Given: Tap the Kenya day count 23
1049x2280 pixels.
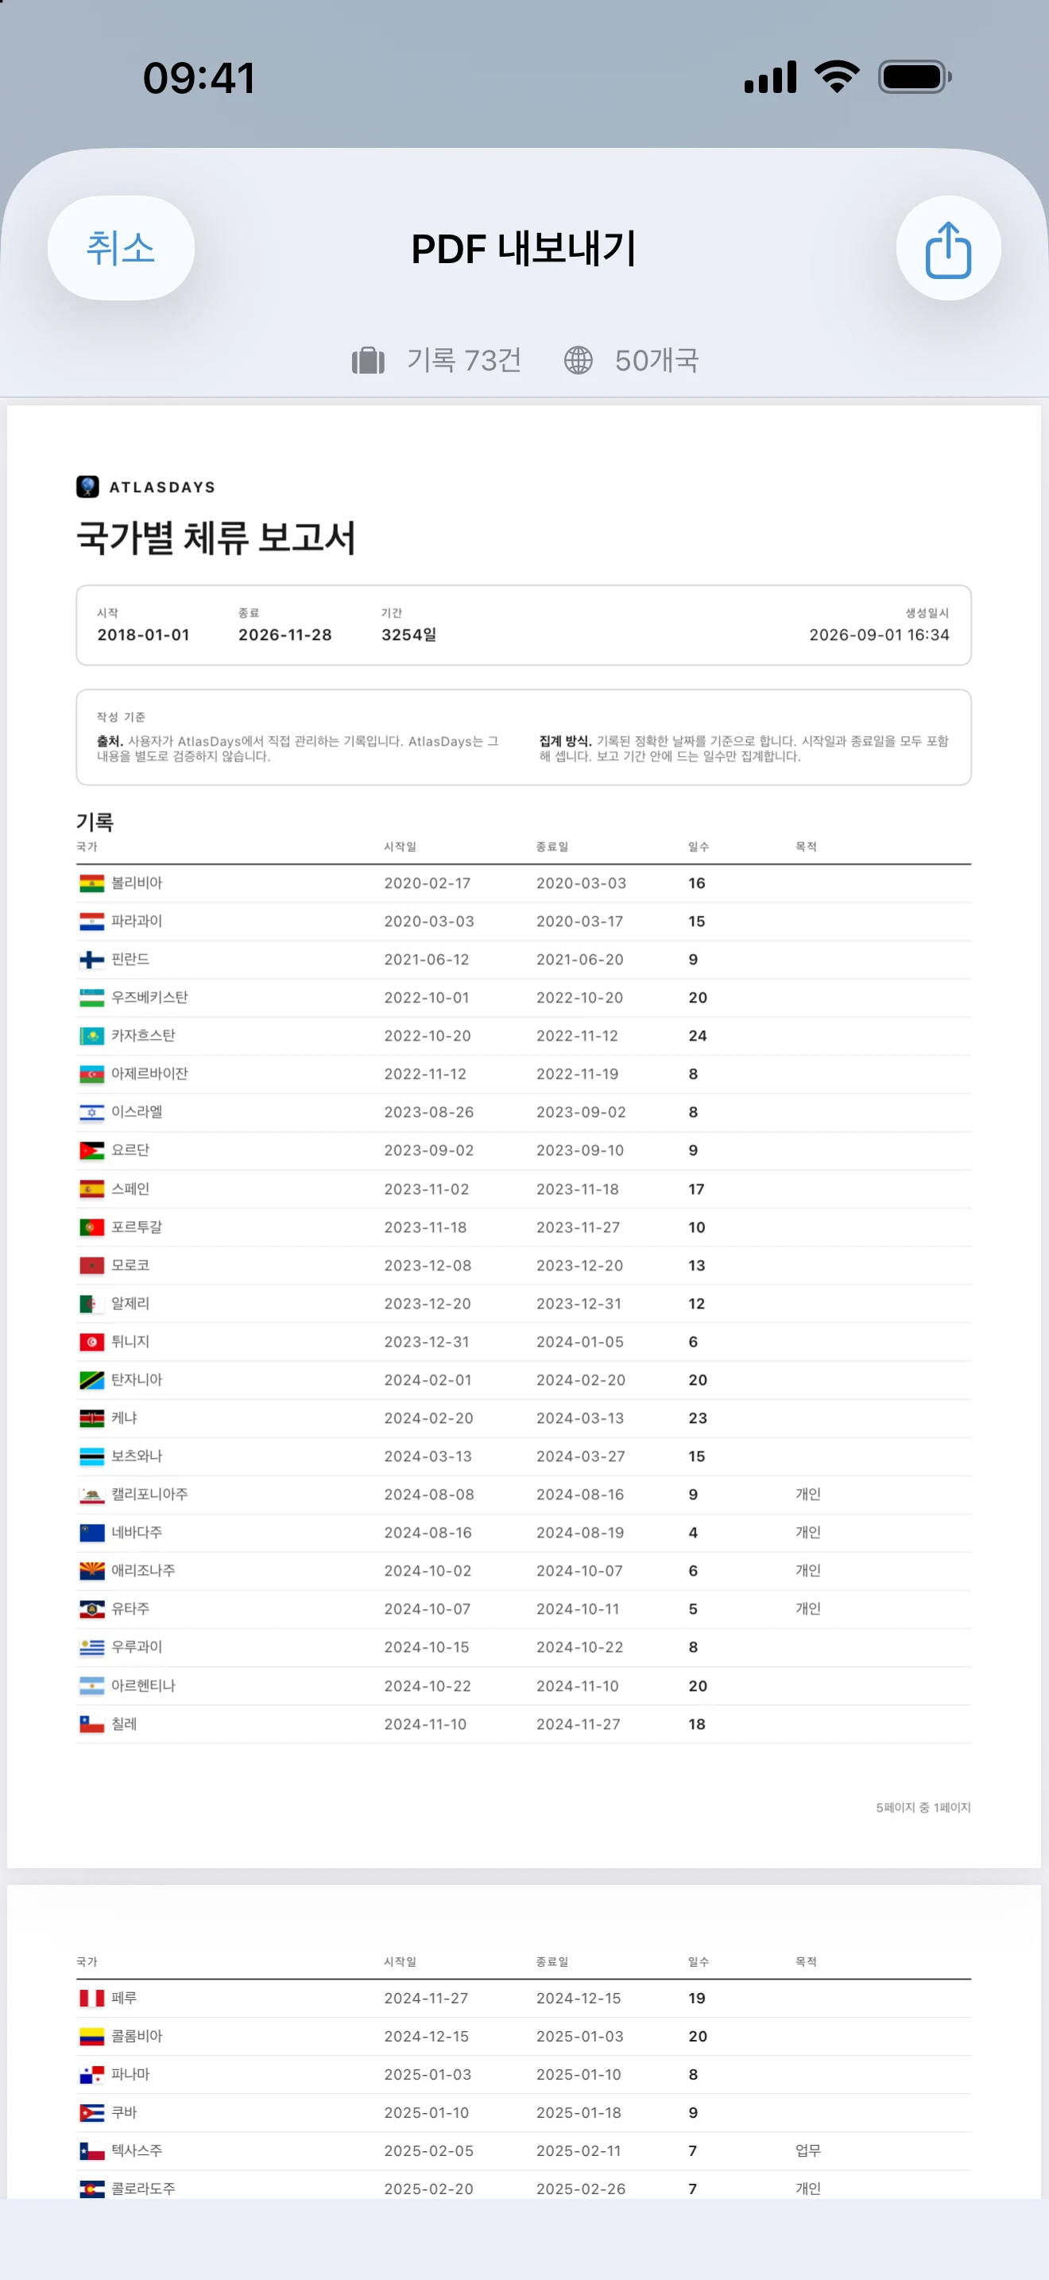Looking at the screenshot, I should (698, 1418).
